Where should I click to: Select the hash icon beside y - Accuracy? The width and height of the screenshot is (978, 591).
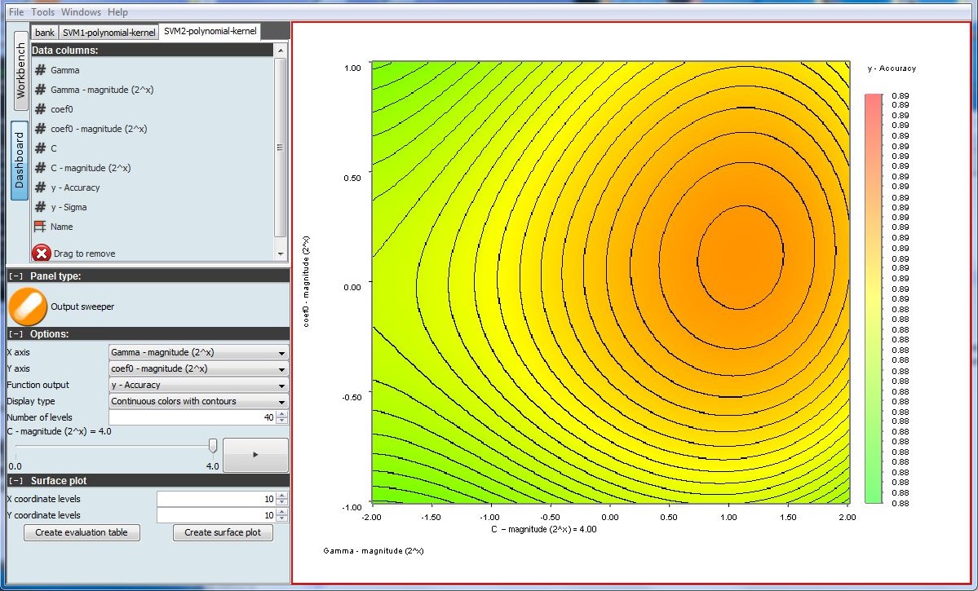pos(40,187)
